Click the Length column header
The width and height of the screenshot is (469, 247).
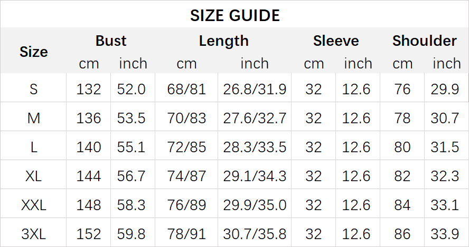tap(223, 41)
